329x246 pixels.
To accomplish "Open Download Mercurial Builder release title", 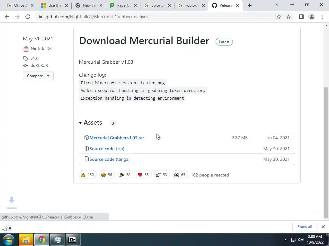I will (x=144, y=41).
